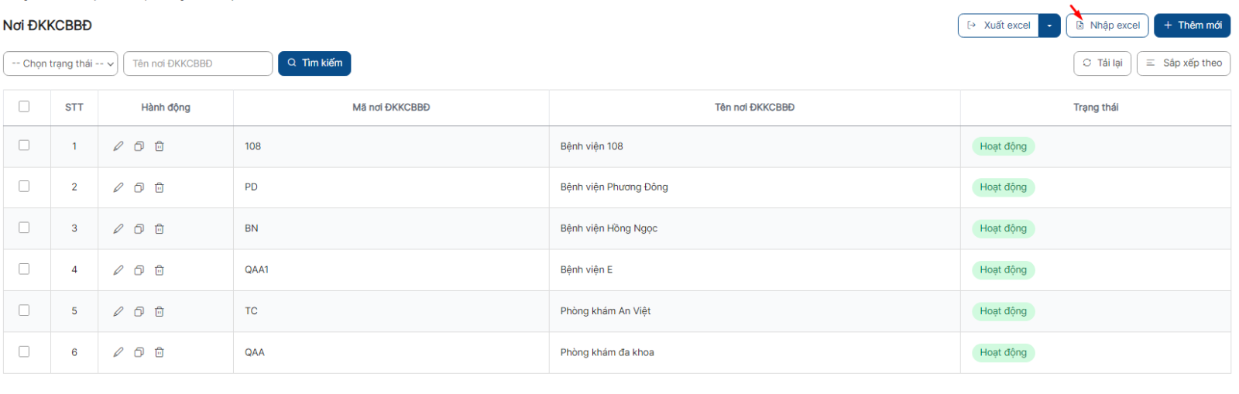Screen dimensions: 1239x394
Task: Click the Nhập excel import button
Action: [1107, 26]
